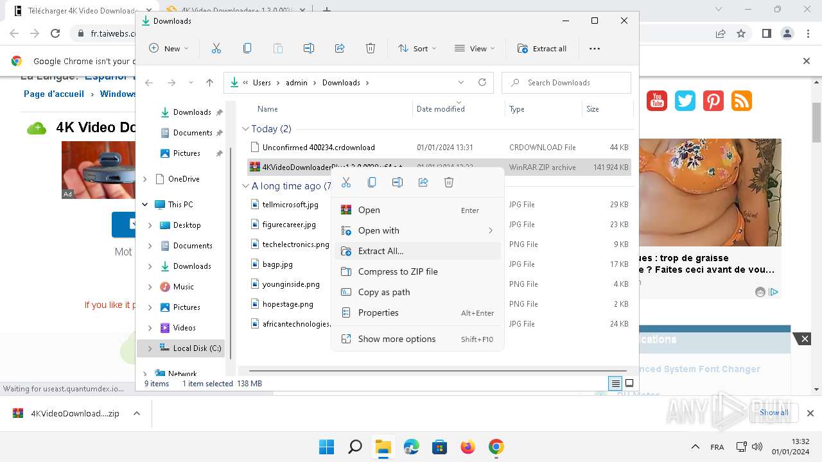Viewport: 822px width, 462px height.
Task: Select Copy as path
Action: (417, 292)
